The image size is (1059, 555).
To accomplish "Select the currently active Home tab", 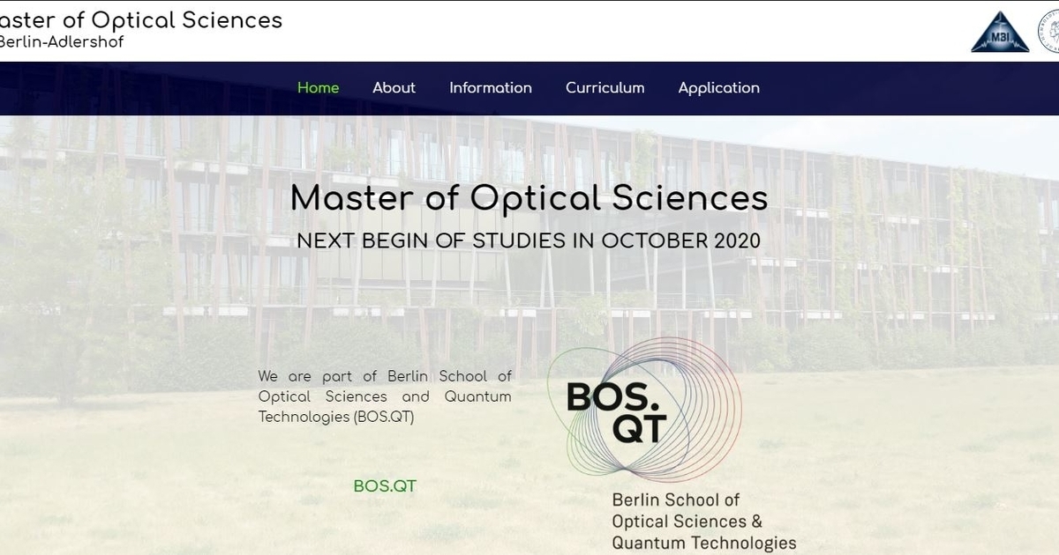I will pyautogui.click(x=318, y=87).
